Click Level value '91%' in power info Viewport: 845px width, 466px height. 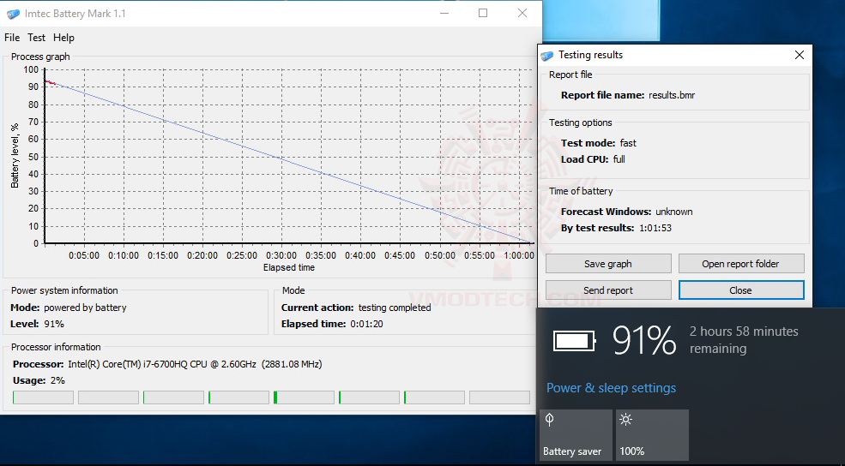pyautogui.click(x=54, y=324)
